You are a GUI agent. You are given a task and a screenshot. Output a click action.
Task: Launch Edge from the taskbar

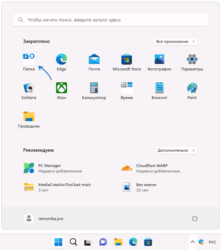[133, 242]
